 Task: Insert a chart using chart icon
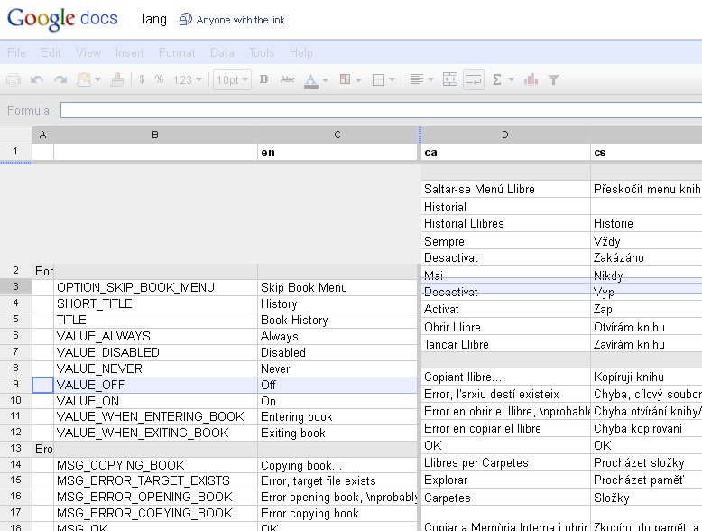(531, 79)
